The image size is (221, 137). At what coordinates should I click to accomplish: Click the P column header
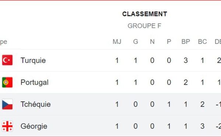pos(169,42)
